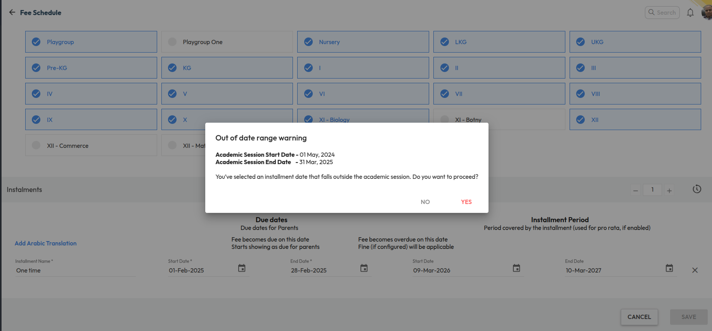Open calendar for Installment Period Start Date

tap(516, 268)
